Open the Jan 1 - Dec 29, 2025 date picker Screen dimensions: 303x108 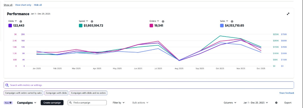click(256, 103)
